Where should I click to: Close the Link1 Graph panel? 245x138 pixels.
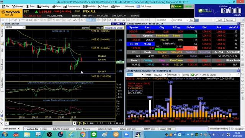point(123,24)
